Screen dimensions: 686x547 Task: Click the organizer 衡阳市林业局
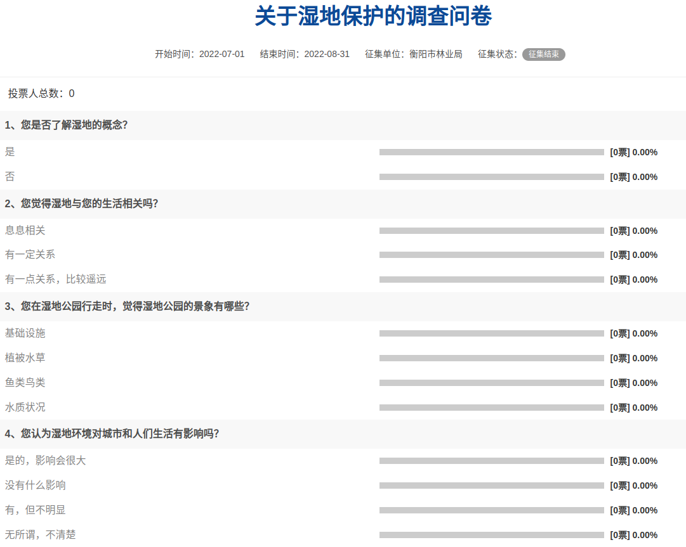point(436,54)
